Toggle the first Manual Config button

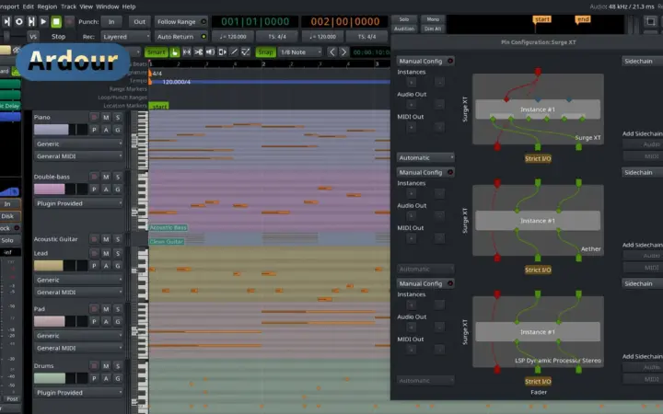pyautogui.click(x=425, y=62)
